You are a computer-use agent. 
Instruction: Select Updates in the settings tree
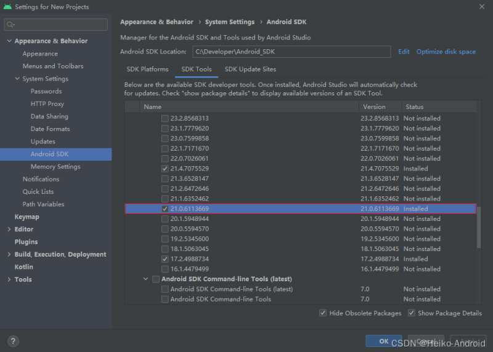click(x=43, y=142)
